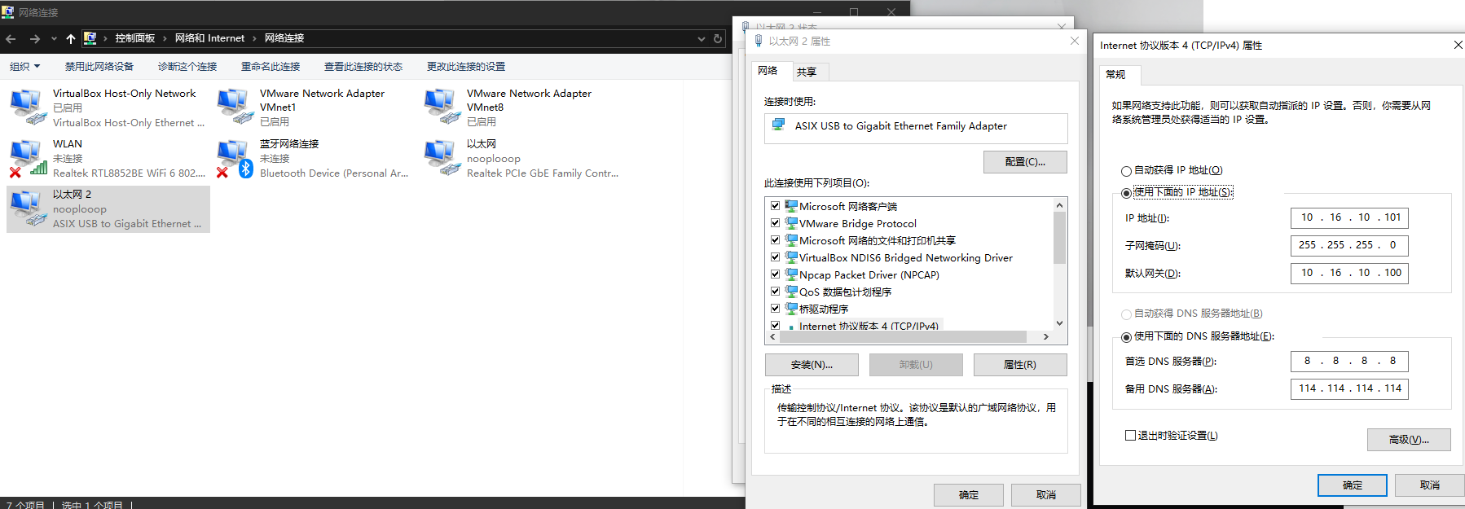This screenshot has width=1465, height=509.
Task: Click 取消 in the IPv4 dialog
Action: pos(1430,485)
